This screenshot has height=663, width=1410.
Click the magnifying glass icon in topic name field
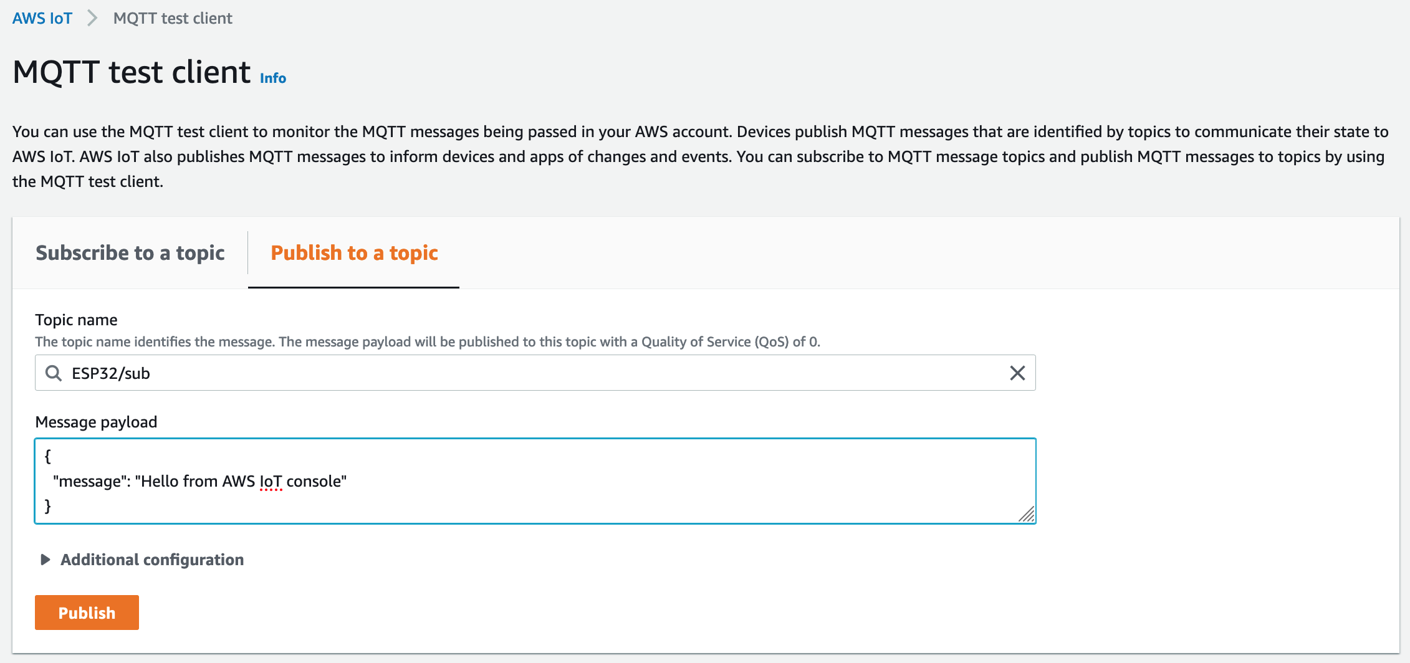54,373
